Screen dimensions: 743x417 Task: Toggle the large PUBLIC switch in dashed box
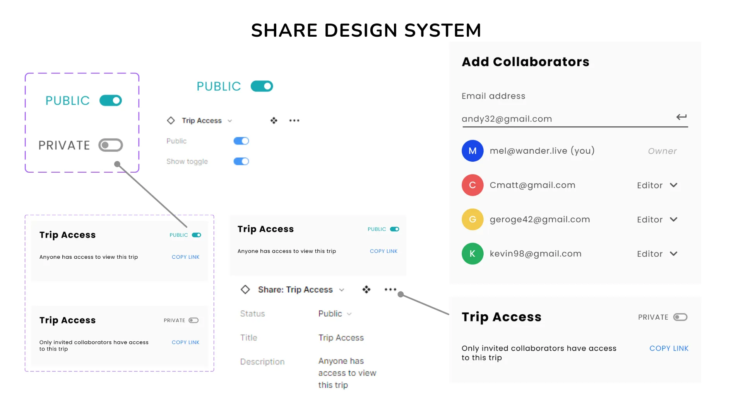[111, 101]
